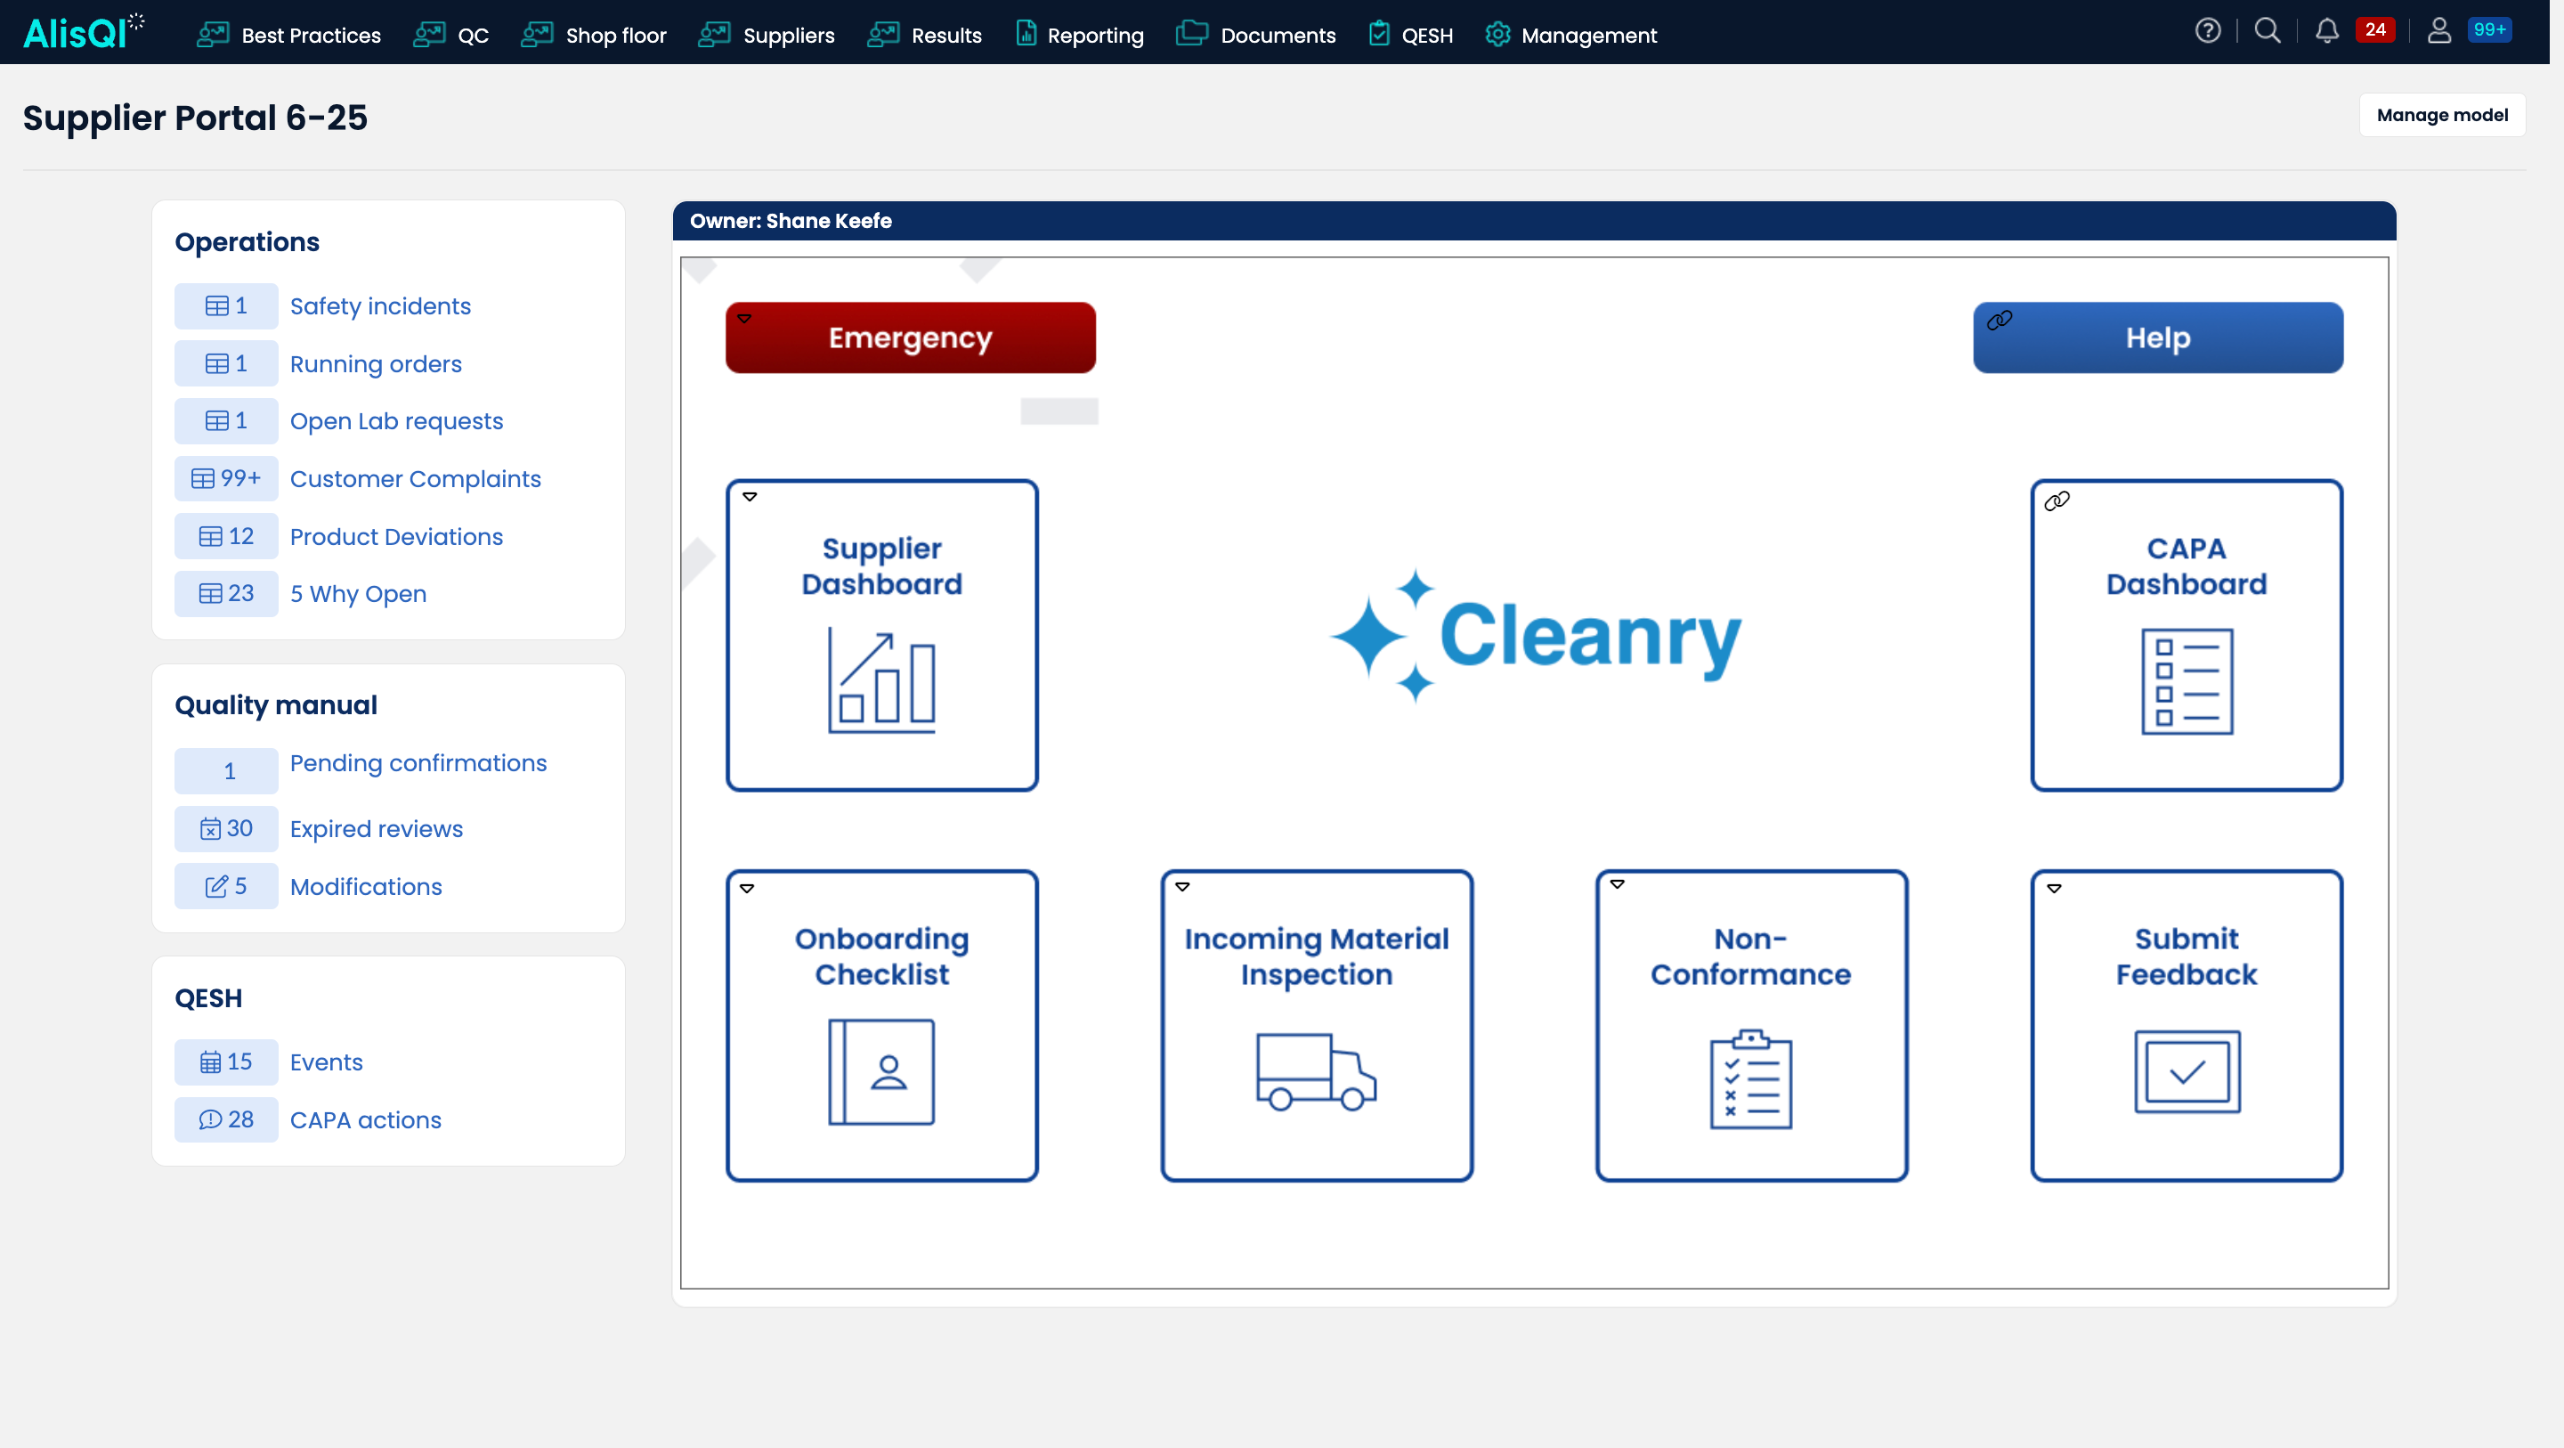Click the Events calendar count badge

click(x=226, y=1062)
